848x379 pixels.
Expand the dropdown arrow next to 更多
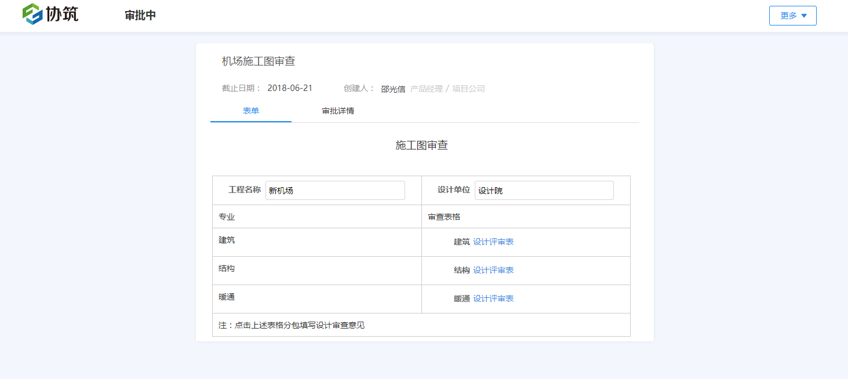click(805, 16)
